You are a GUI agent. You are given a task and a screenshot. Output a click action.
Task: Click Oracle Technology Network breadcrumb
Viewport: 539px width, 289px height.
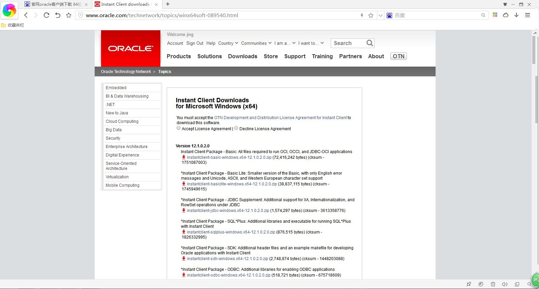pyautogui.click(x=126, y=72)
